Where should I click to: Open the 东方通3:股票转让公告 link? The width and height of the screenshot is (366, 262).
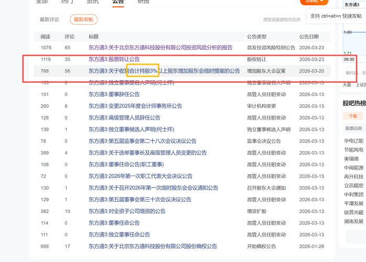pyautogui.click(x=114, y=59)
